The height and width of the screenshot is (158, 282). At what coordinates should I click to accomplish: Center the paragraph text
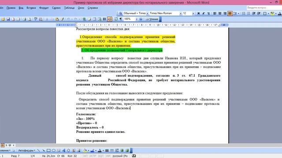tap(220, 14)
